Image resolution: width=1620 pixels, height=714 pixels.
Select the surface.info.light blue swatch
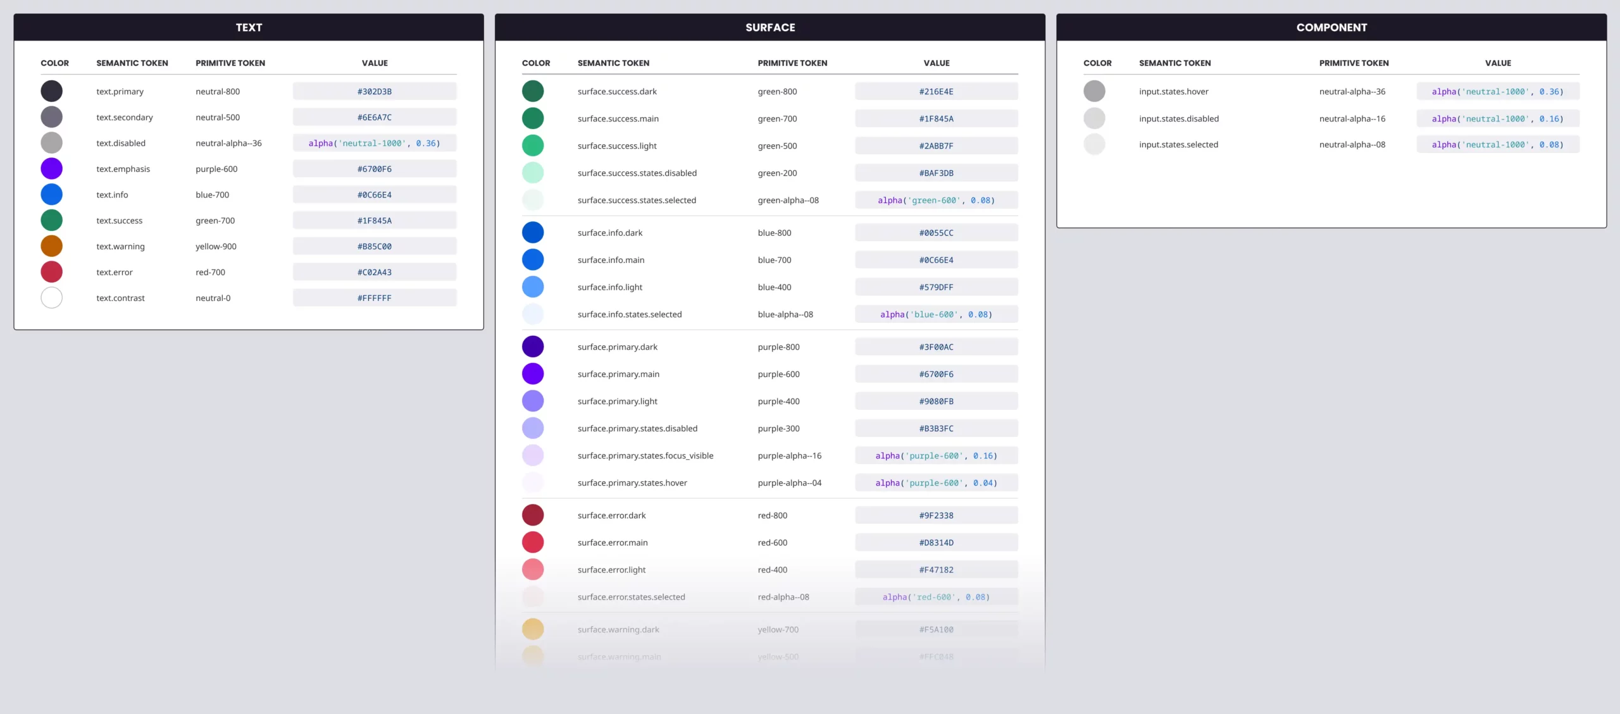tap(533, 287)
